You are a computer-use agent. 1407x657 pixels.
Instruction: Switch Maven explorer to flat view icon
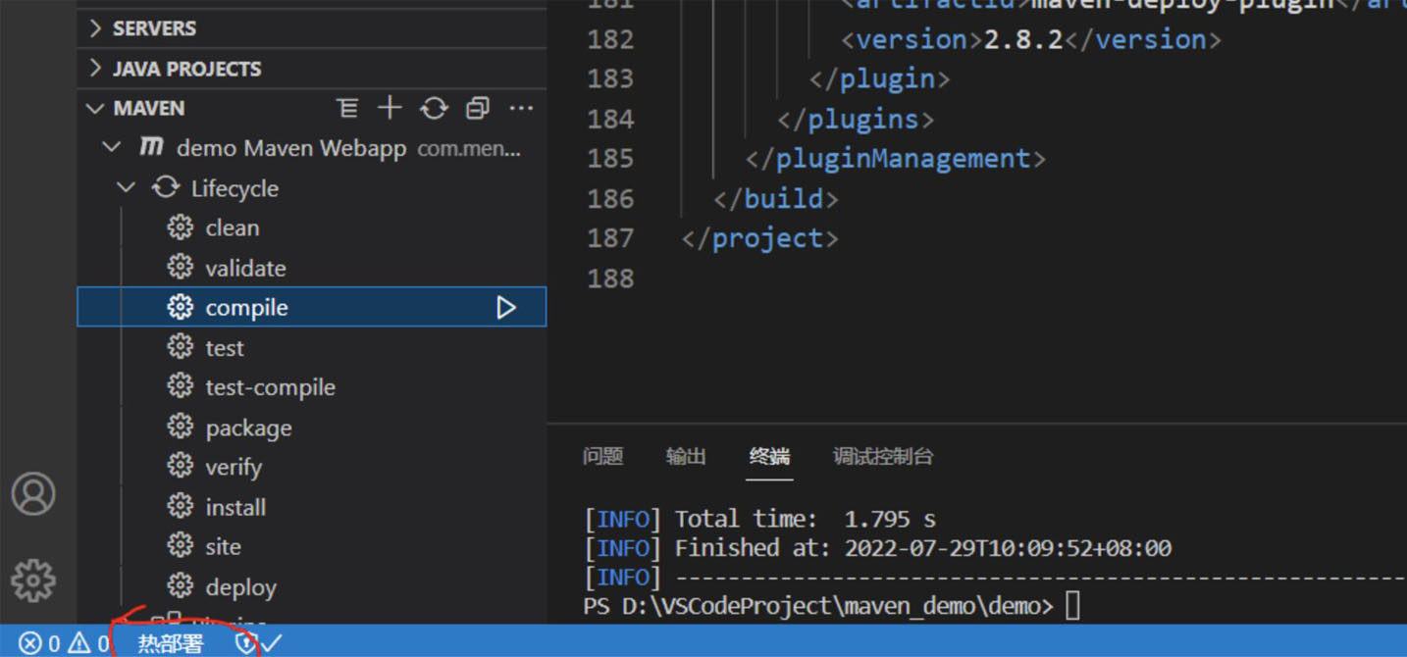(347, 108)
